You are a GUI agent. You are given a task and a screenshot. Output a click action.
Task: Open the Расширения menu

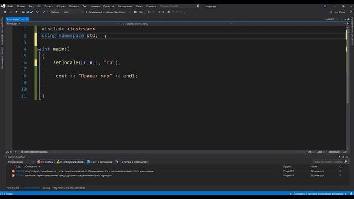point(125,6)
